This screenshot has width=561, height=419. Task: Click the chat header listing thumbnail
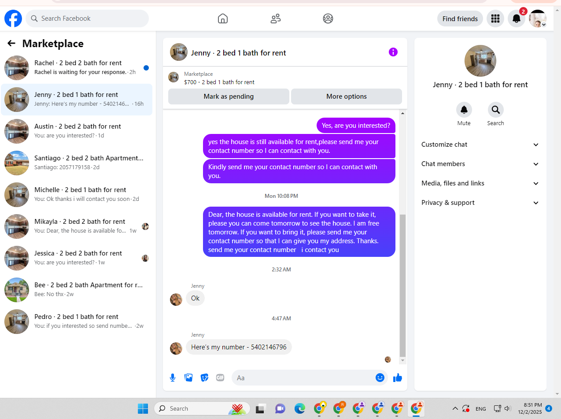(x=179, y=52)
